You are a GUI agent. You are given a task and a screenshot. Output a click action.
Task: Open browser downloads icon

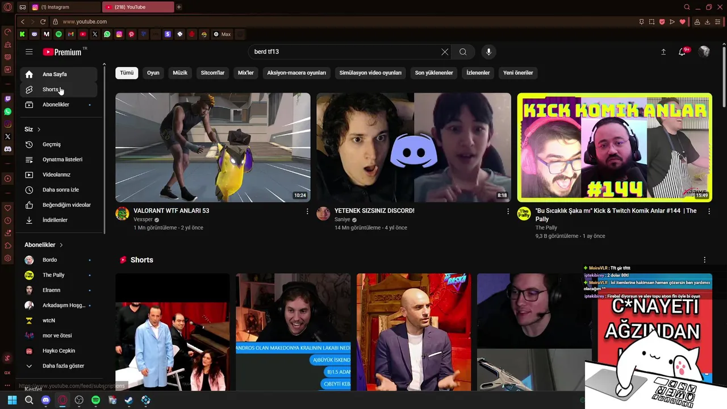tap(707, 22)
